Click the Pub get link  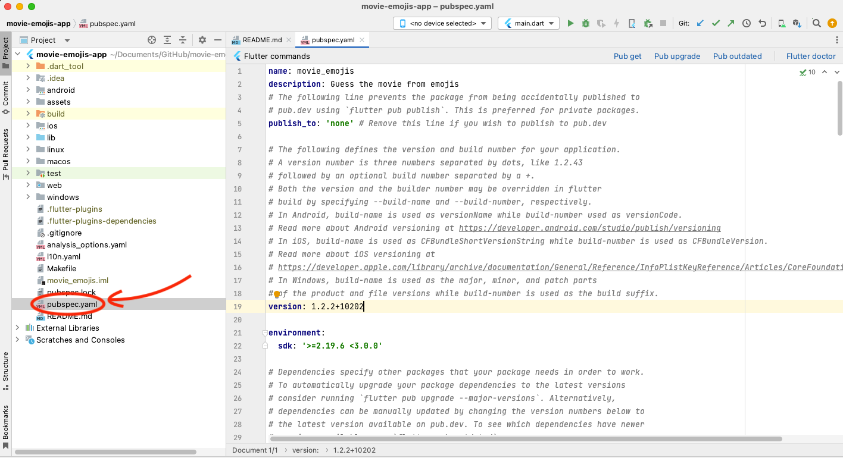pyautogui.click(x=627, y=56)
